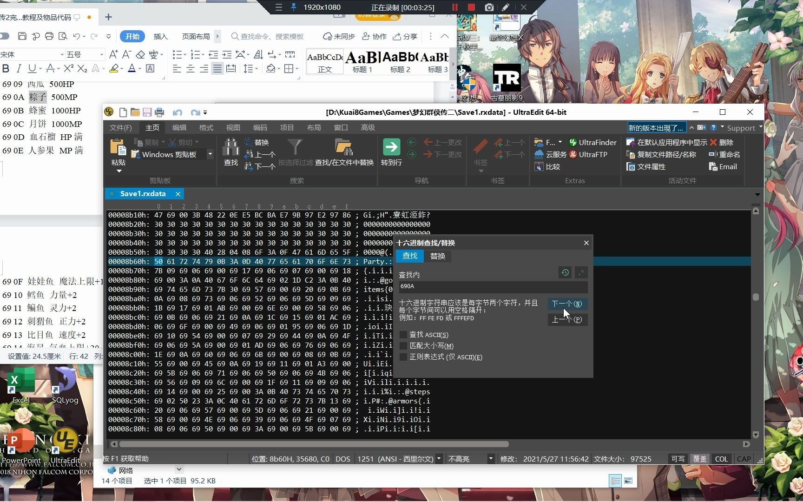
Task: Expand the Paste button dropdown arrow
Action: tap(119, 171)
